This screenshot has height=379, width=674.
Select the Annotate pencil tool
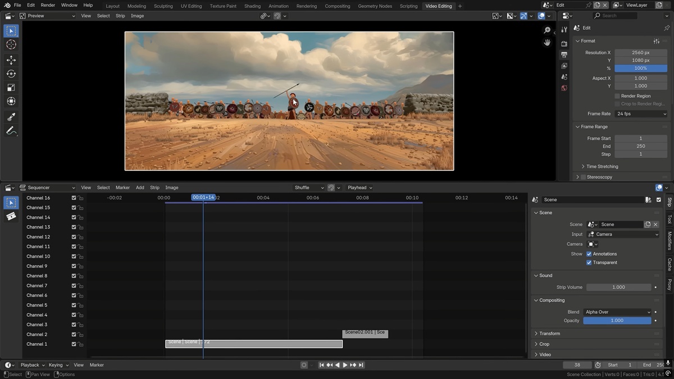pyautogui.click(x=11, y=131)
